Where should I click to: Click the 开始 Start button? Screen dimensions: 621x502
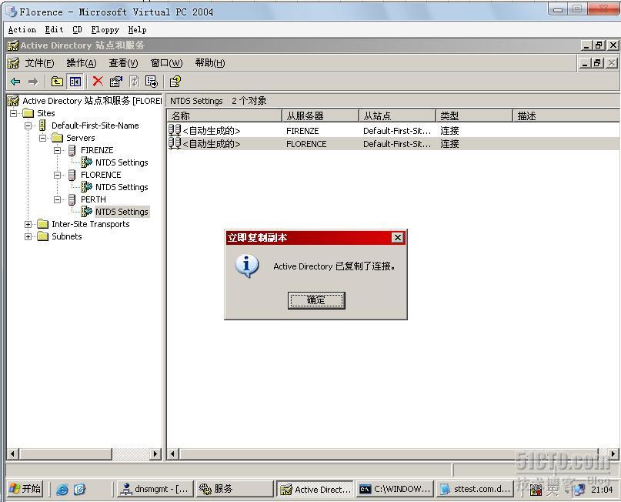click(x=25, y=489)
